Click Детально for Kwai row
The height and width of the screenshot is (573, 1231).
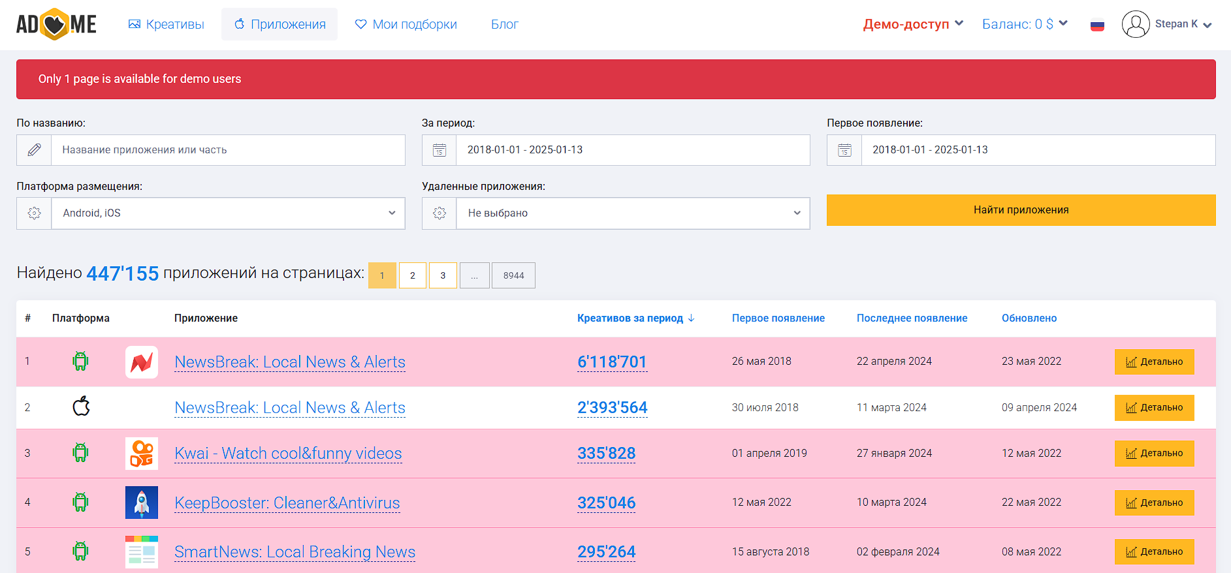(1154, 453)
